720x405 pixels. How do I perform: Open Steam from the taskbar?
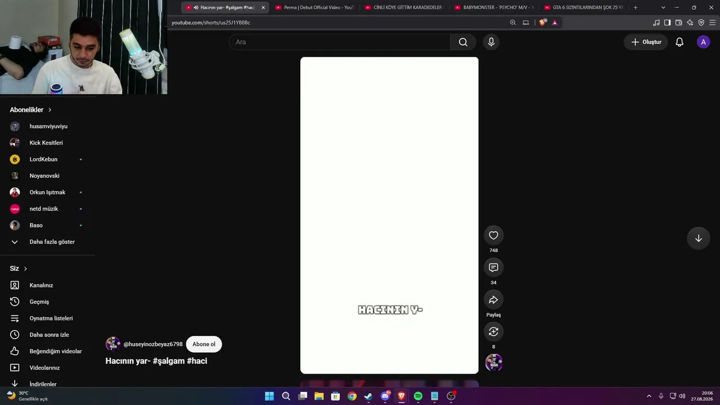click(x=368, y=396)
